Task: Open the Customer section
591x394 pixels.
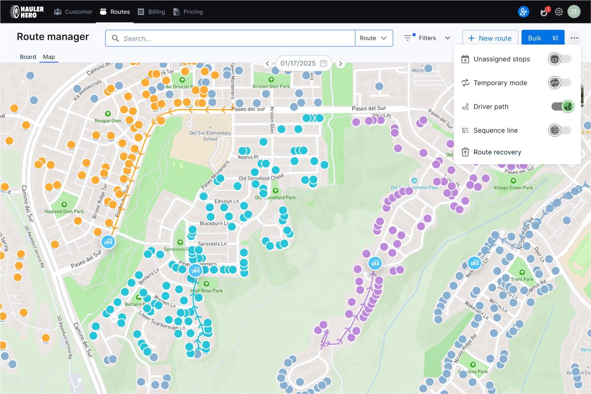Action: pos(73,12)
